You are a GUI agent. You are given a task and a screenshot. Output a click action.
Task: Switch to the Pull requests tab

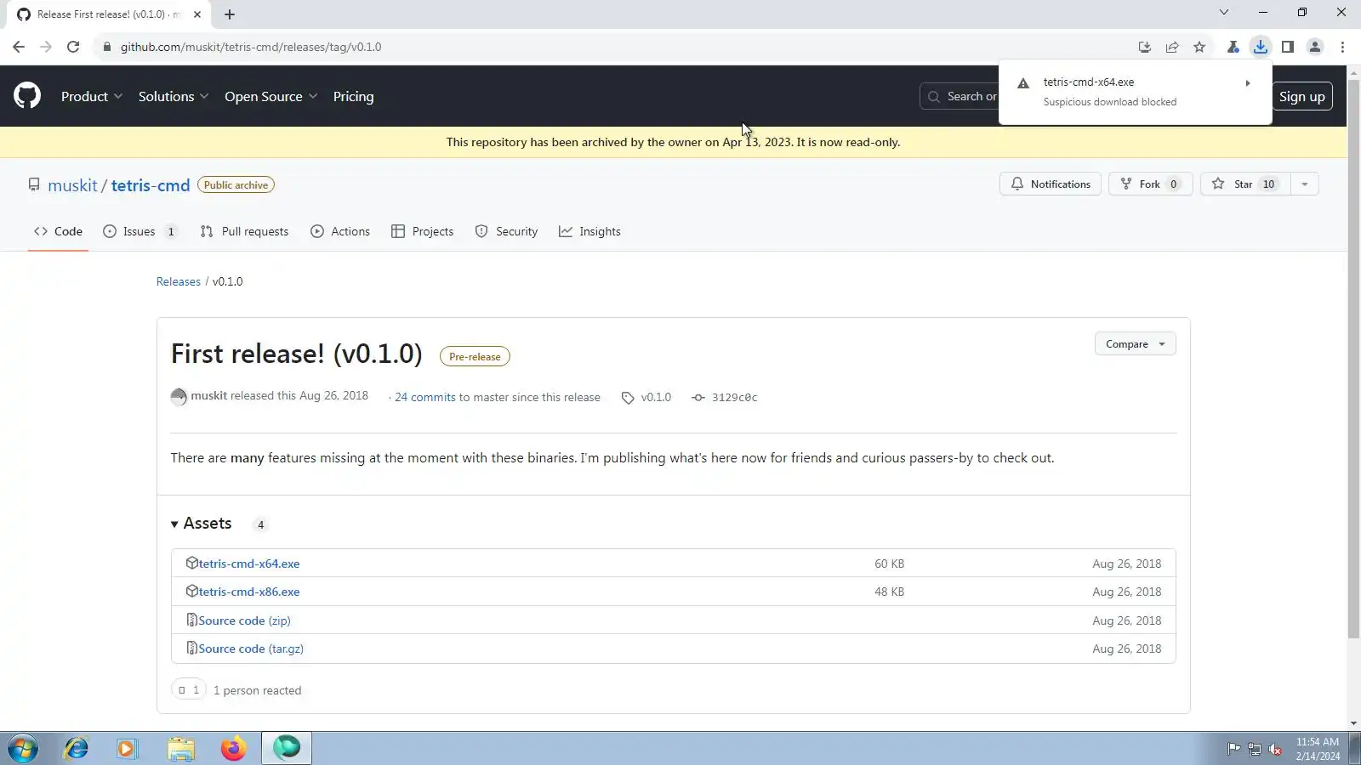[x=244, y=231]
